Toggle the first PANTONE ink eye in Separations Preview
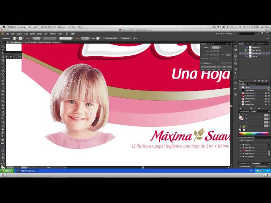 [x=241, y=148]
